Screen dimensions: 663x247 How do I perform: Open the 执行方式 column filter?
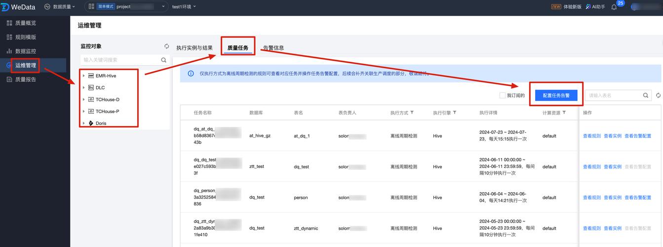click(412, 113)
